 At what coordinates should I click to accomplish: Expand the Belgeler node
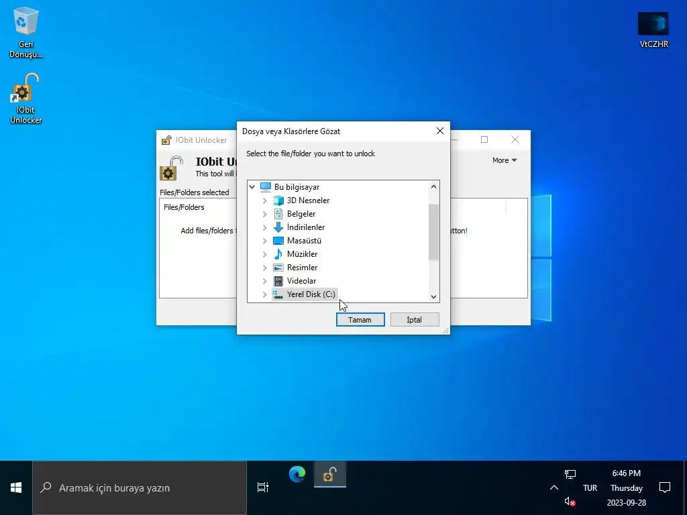(264, 214)
